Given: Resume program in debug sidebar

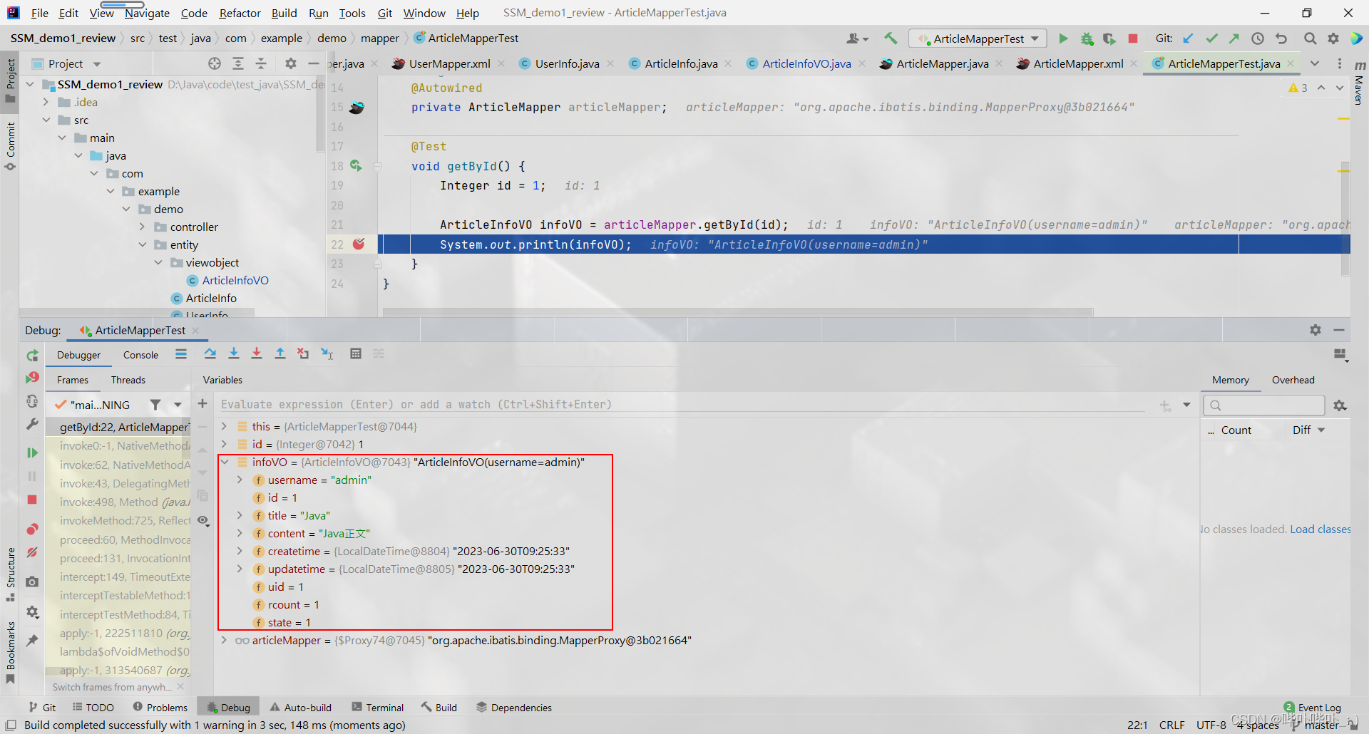Looking at the screenshot, I should (32, 453).
